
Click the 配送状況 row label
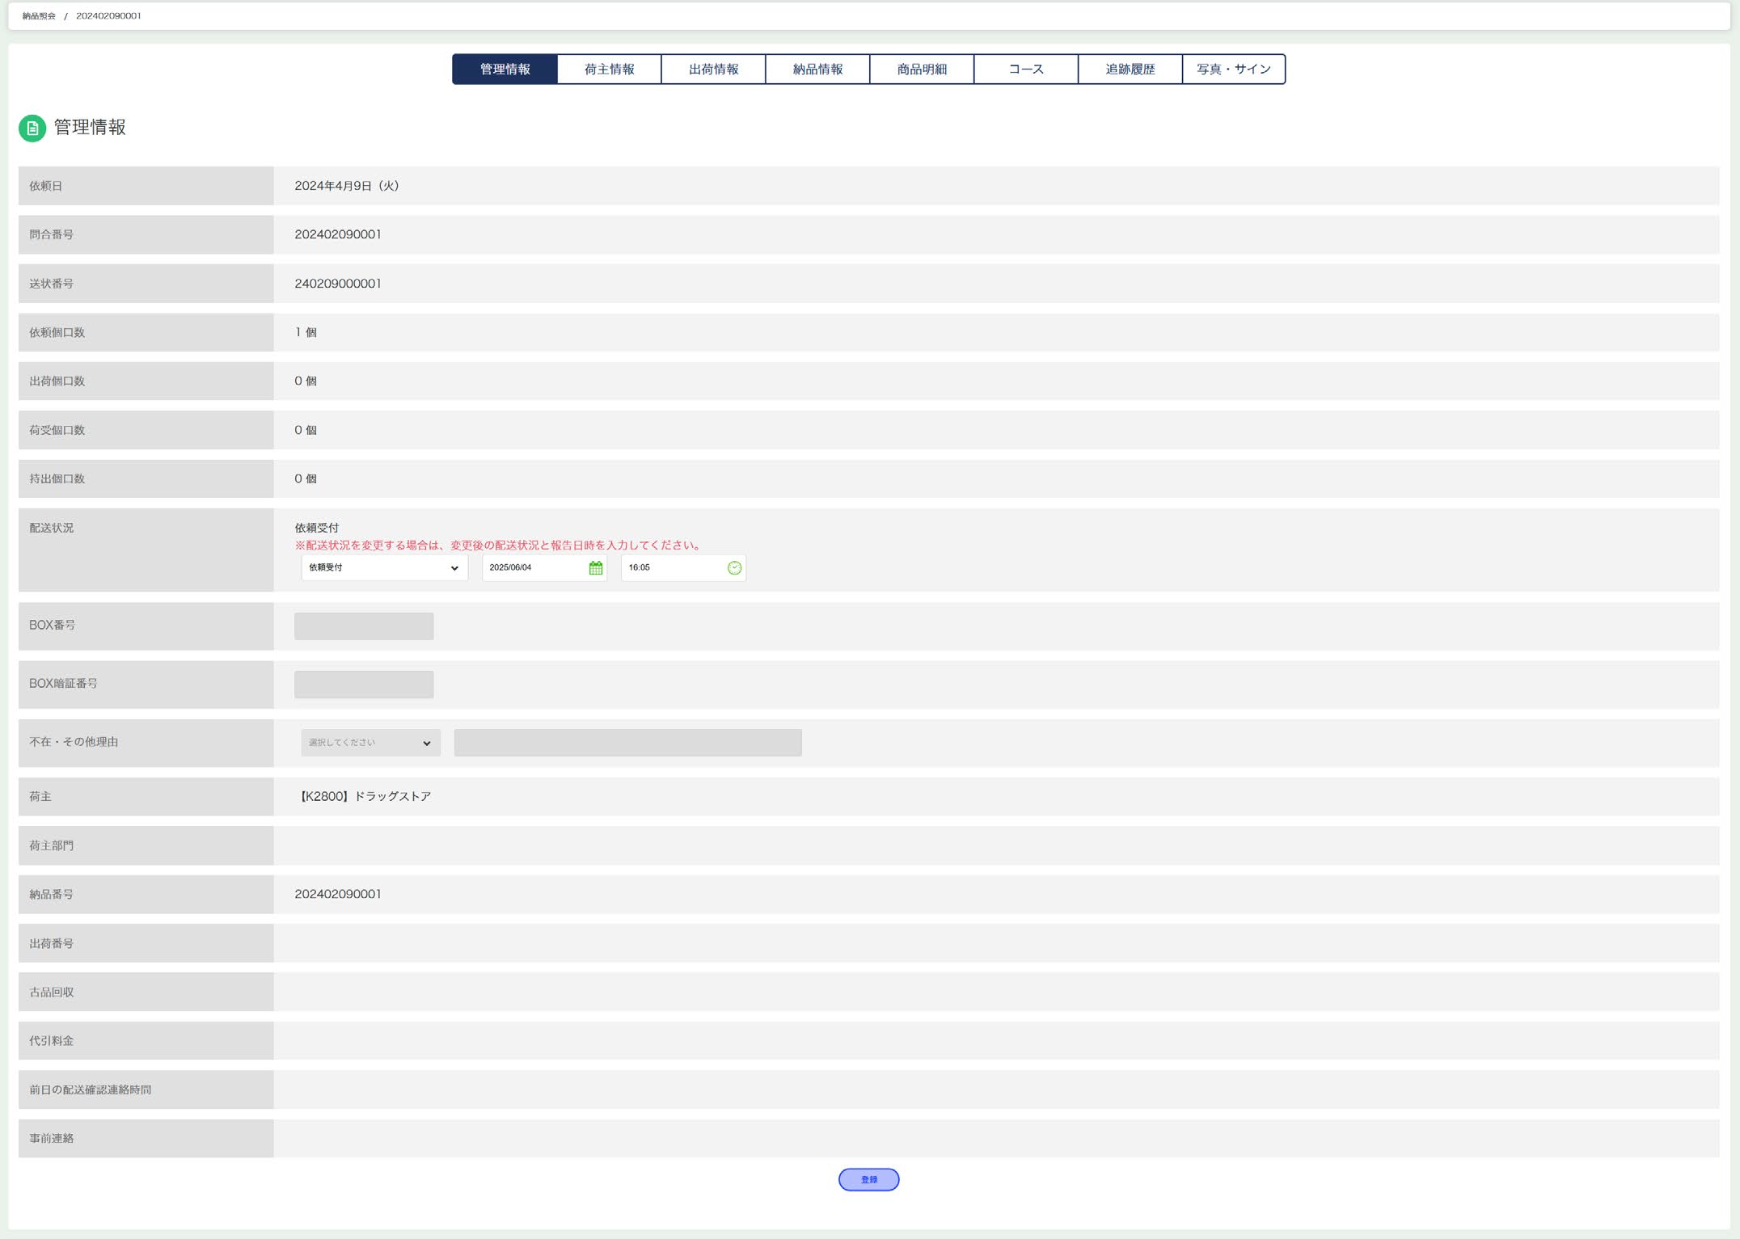pos(52,528)
